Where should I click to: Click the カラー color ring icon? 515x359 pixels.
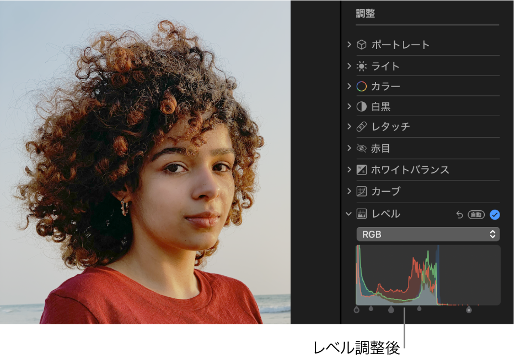point(361,86)
